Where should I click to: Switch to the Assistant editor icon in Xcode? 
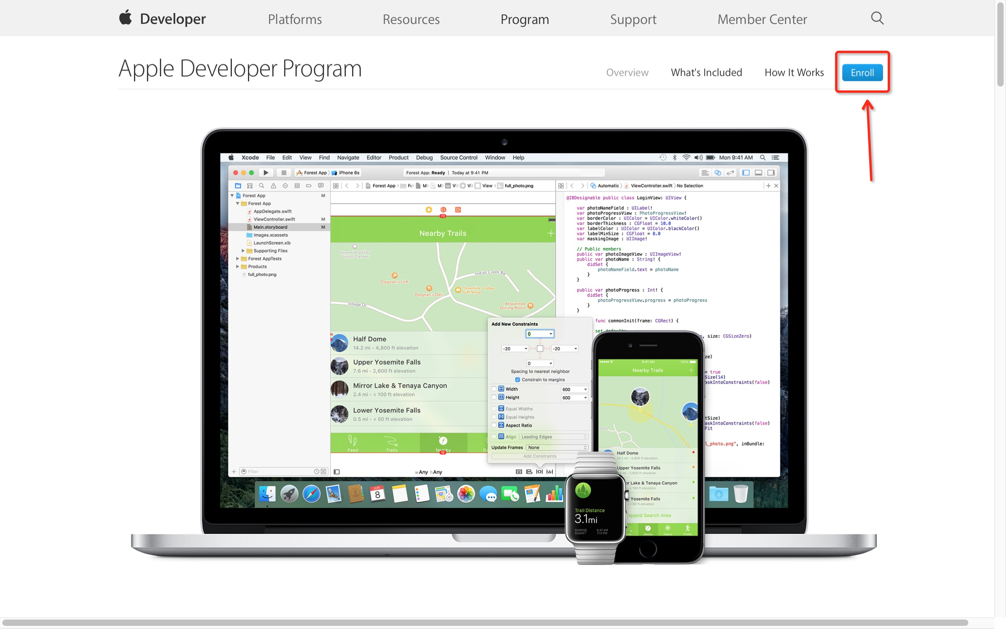click(x=718, y=173)
